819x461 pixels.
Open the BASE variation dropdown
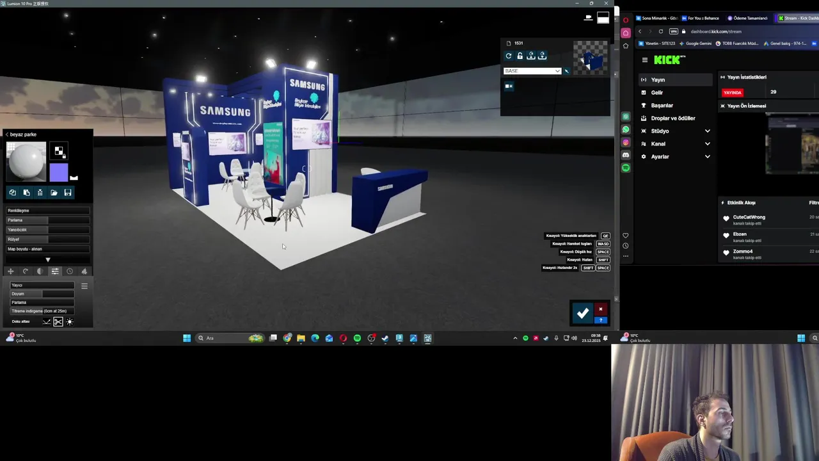[532, 71]
